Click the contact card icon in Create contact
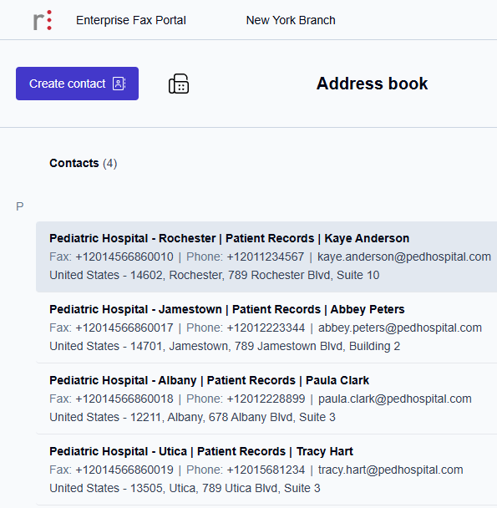497x508 pixels. click(x=119, y=84)
